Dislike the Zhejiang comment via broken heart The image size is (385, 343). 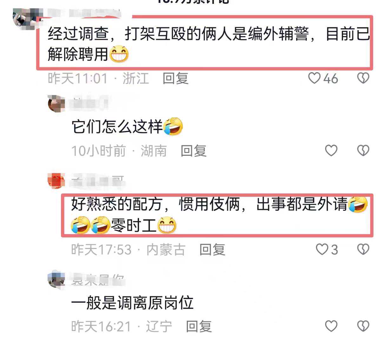coord(363,78)
